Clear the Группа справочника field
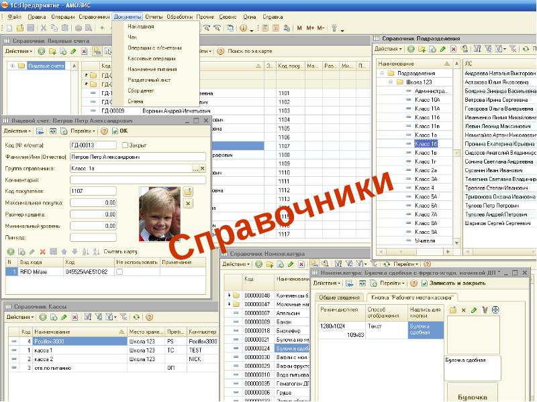 click(203, 169)
